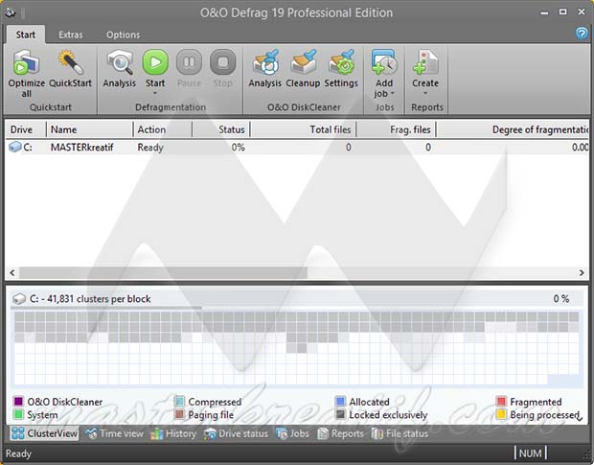Screen dimensions: 594x465
Task: Click the Create reports icon
Action: tap(425, 62)
